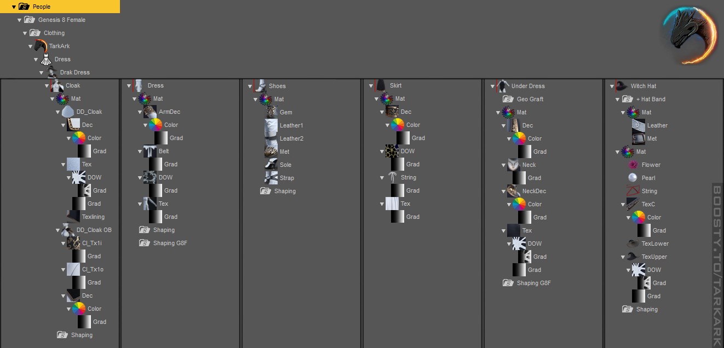Viewport: 724px width, 348px height.
Task: Open the Shaping G8F folder under Dress
Action: click(x=170, y=243)
